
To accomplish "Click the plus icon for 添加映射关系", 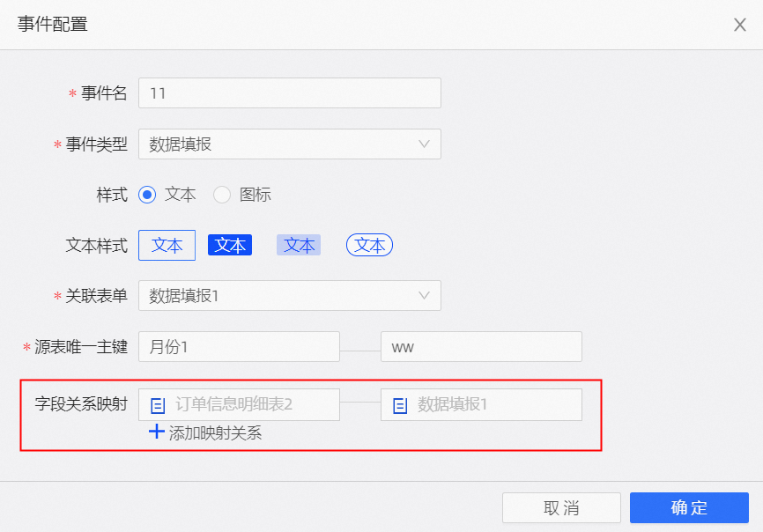I will 157,432.
